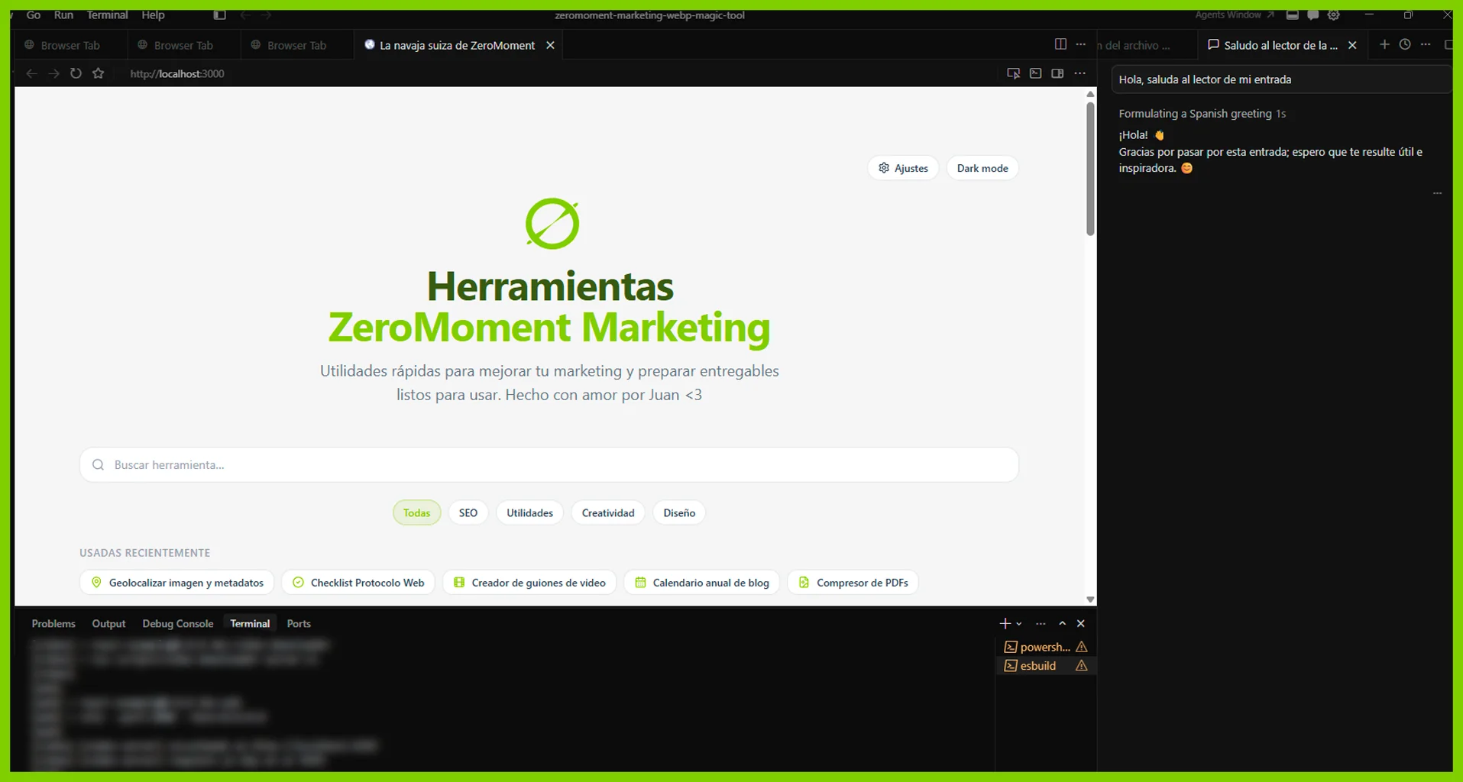Screen dimensions: 1463x782
Task: Select the Todas filter chip
Action: coord(416,512)
